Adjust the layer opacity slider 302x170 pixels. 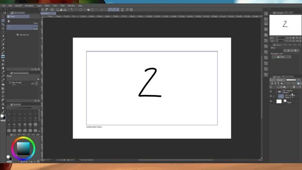tap(291, 80)
